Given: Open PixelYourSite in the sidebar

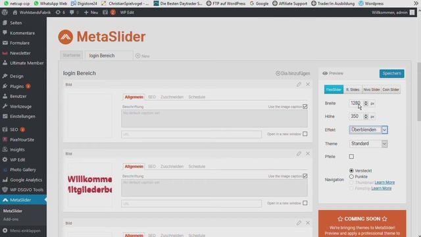Looking at the screenshot, I should click(22, 140).
